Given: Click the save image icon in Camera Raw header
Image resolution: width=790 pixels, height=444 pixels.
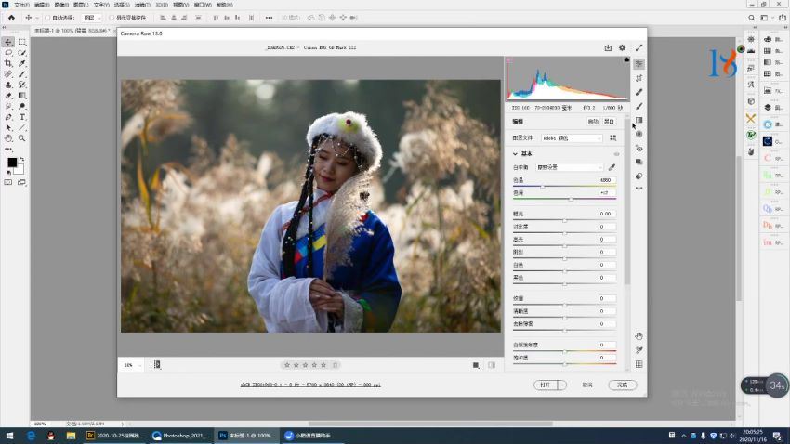Looking at the screenshot, I should click(x=608, y=47).
